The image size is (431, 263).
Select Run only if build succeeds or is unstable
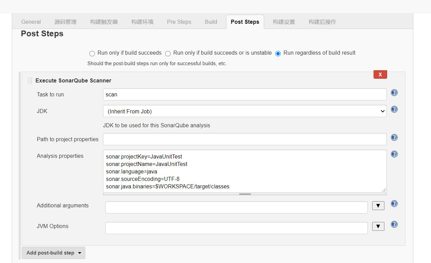[168, 53]
